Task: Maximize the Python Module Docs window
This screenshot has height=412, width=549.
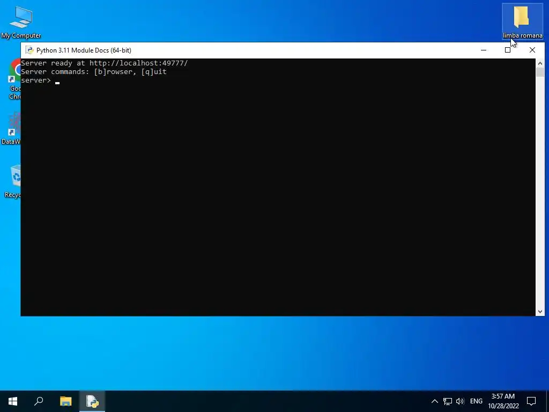Action: pos(508,50)
